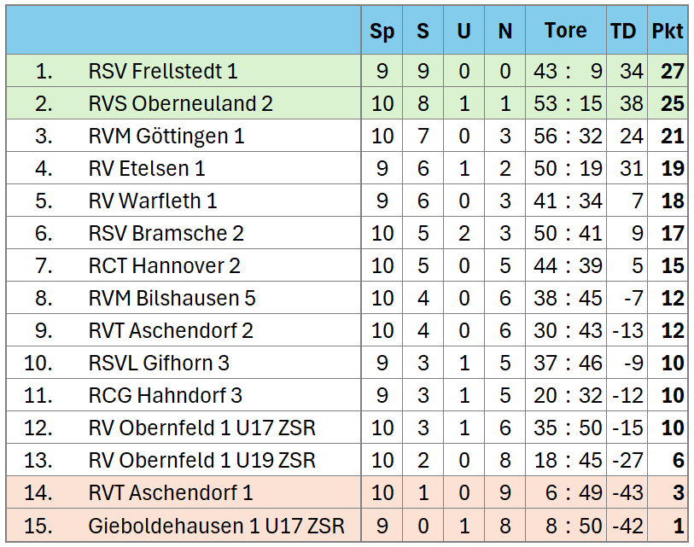Click the Pkt column header
The image size is (694, 547).
click(x=668, y=31)
